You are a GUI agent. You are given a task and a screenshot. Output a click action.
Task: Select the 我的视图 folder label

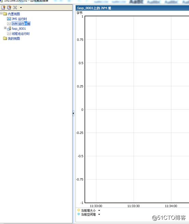(14, 39)
